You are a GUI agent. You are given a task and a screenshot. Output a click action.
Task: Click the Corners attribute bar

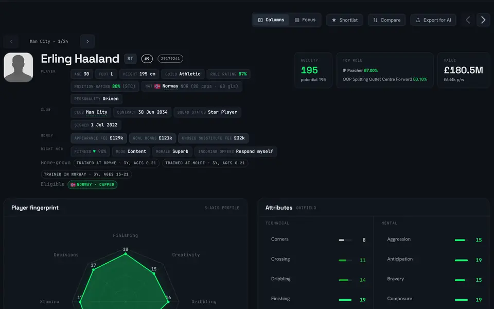345,240
